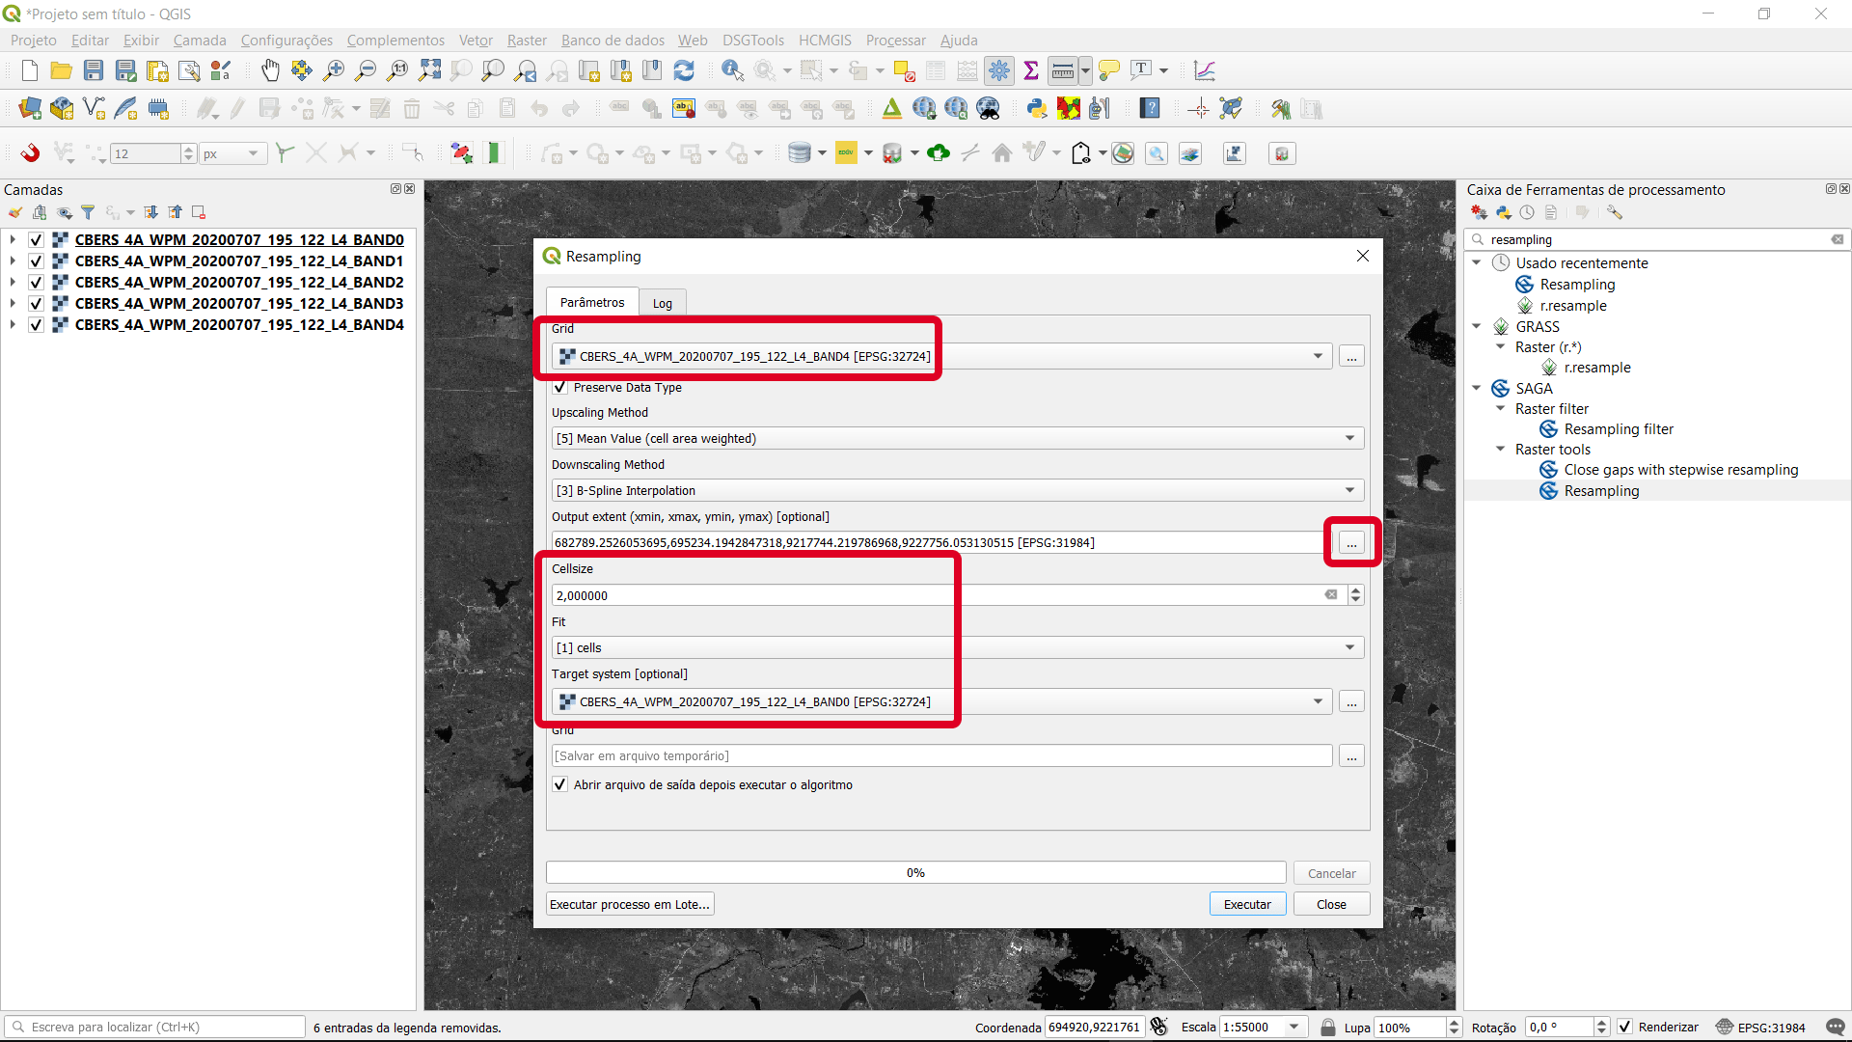
Task: Click Executar processo em Lote button
Action: pyautogui.click(x=630, y=904)
